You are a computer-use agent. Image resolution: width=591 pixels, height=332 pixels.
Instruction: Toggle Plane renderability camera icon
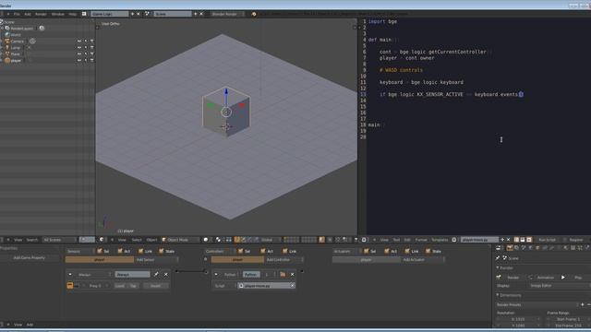[92, 53]
